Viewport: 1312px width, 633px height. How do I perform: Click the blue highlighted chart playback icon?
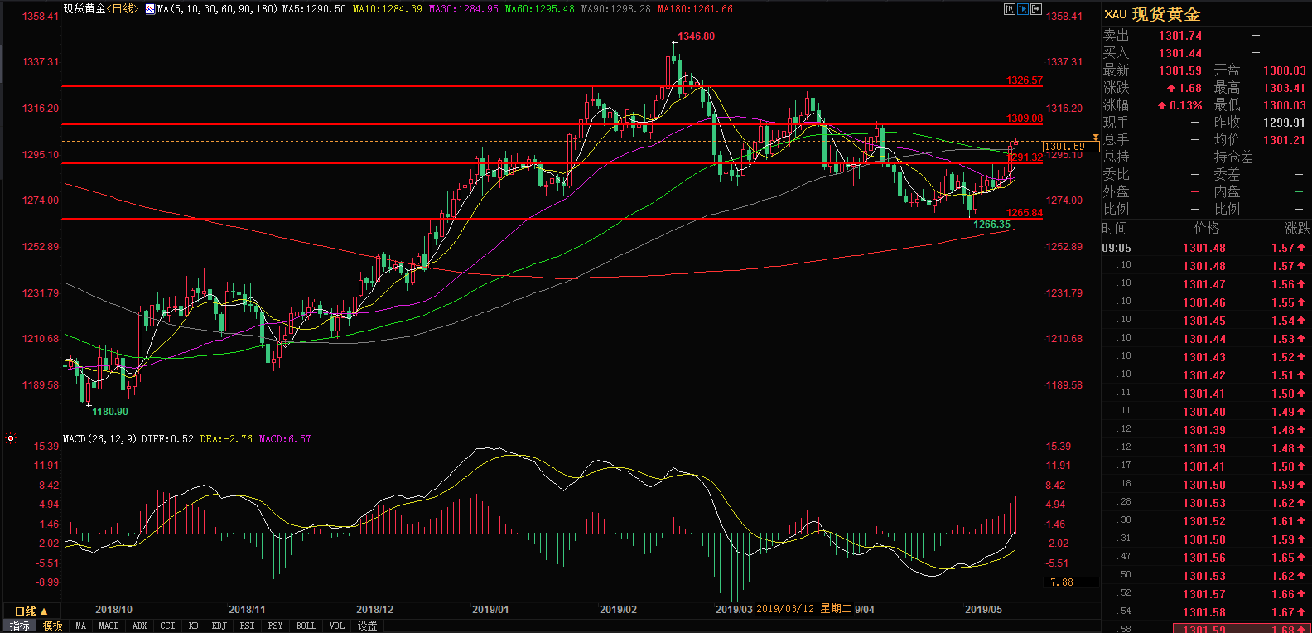1022,9
